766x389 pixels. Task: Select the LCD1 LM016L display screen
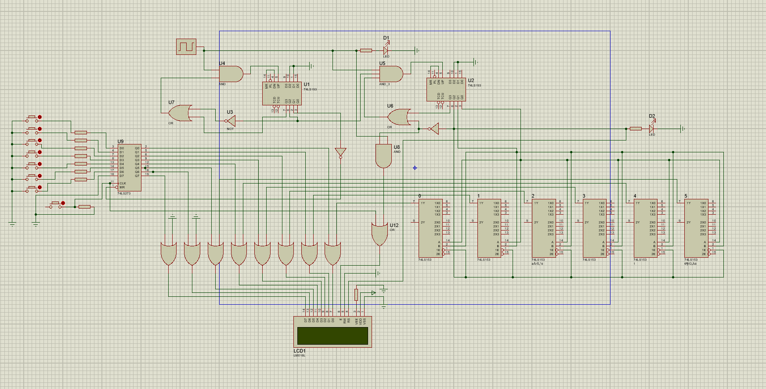(x=332, y=335)
